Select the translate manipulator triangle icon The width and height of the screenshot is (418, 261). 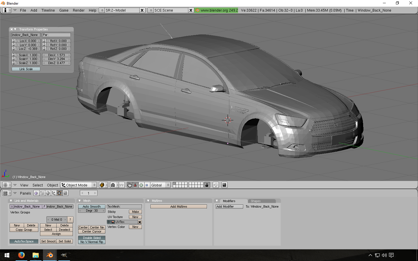pyautogui.click(x=135, y=185)
